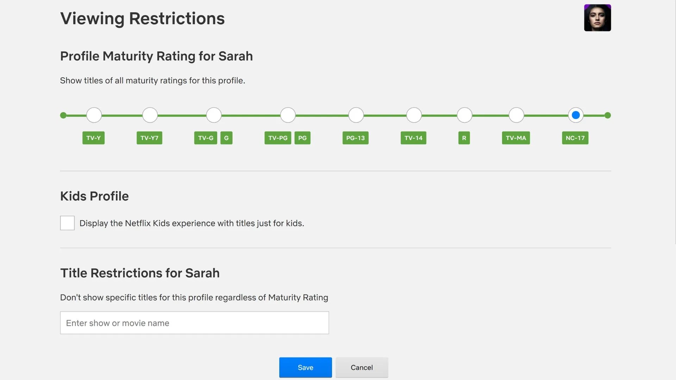The width and height of the screenshot is (676, 380).
Task: Click the PG rating label
Action: coord(302,138)
